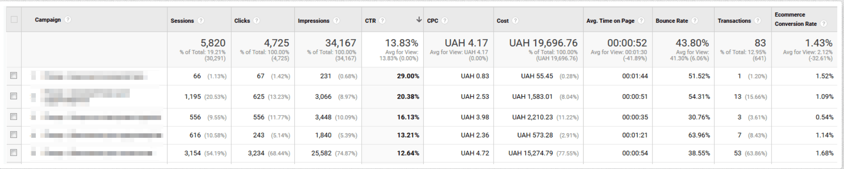Click the CTR help question mark
This screenshot has height=169, width=844.
click(382, 21)
